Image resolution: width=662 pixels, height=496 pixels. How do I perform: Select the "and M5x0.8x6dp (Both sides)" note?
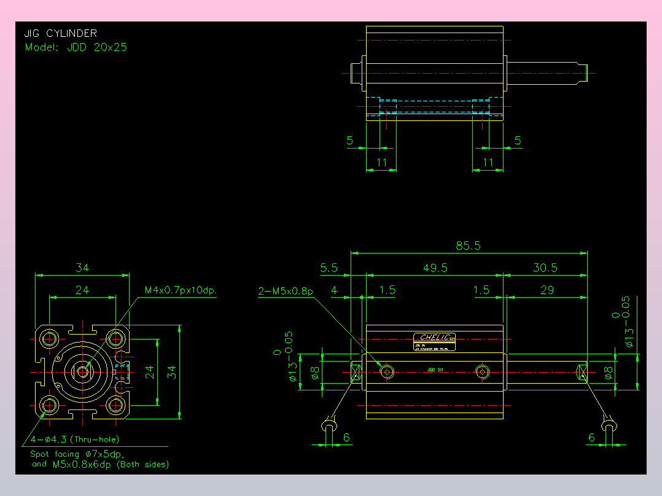click(101, 464)
